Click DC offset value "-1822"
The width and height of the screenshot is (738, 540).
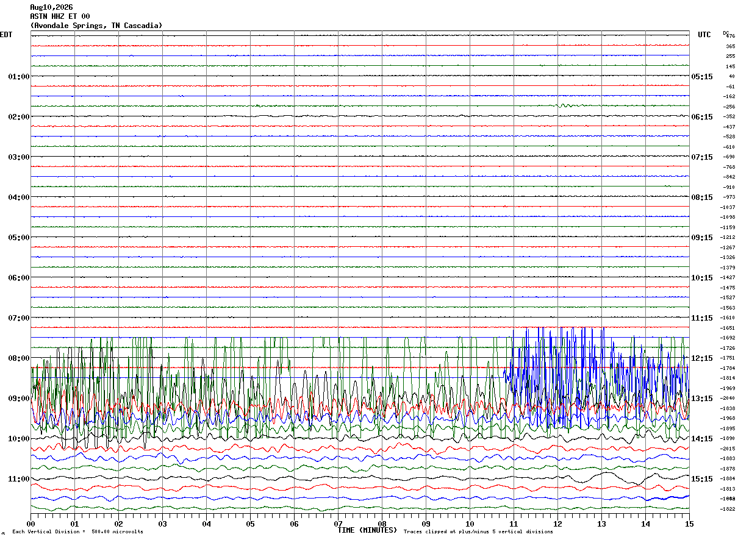[x=728, y=509]
